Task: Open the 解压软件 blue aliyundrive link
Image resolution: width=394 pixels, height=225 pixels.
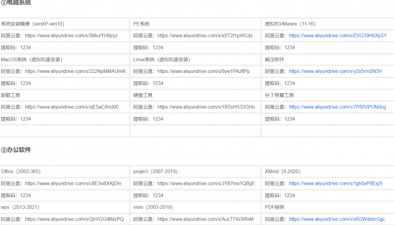Action: click(335, 71)
